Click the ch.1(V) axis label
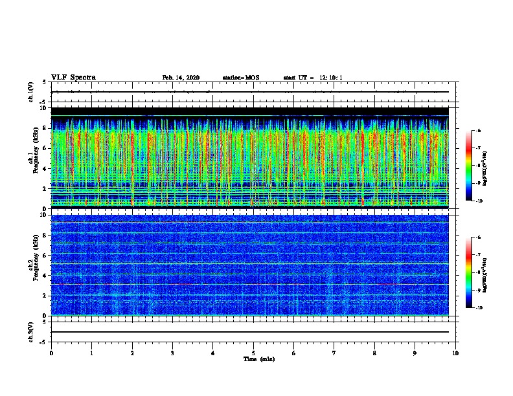This screenshot has height=396, width=513. pyautogui.click(x=31, y=92)
